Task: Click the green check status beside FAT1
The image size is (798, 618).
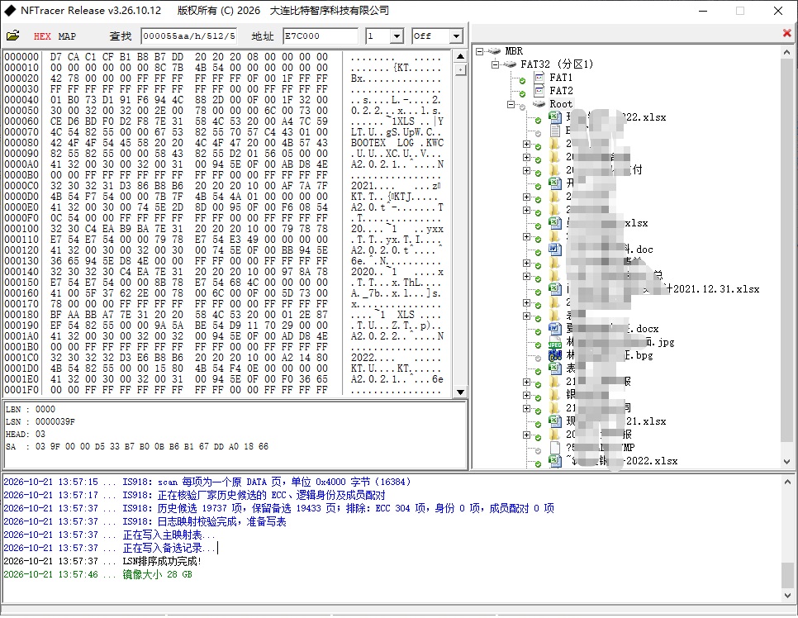Action: click(522, 80)
